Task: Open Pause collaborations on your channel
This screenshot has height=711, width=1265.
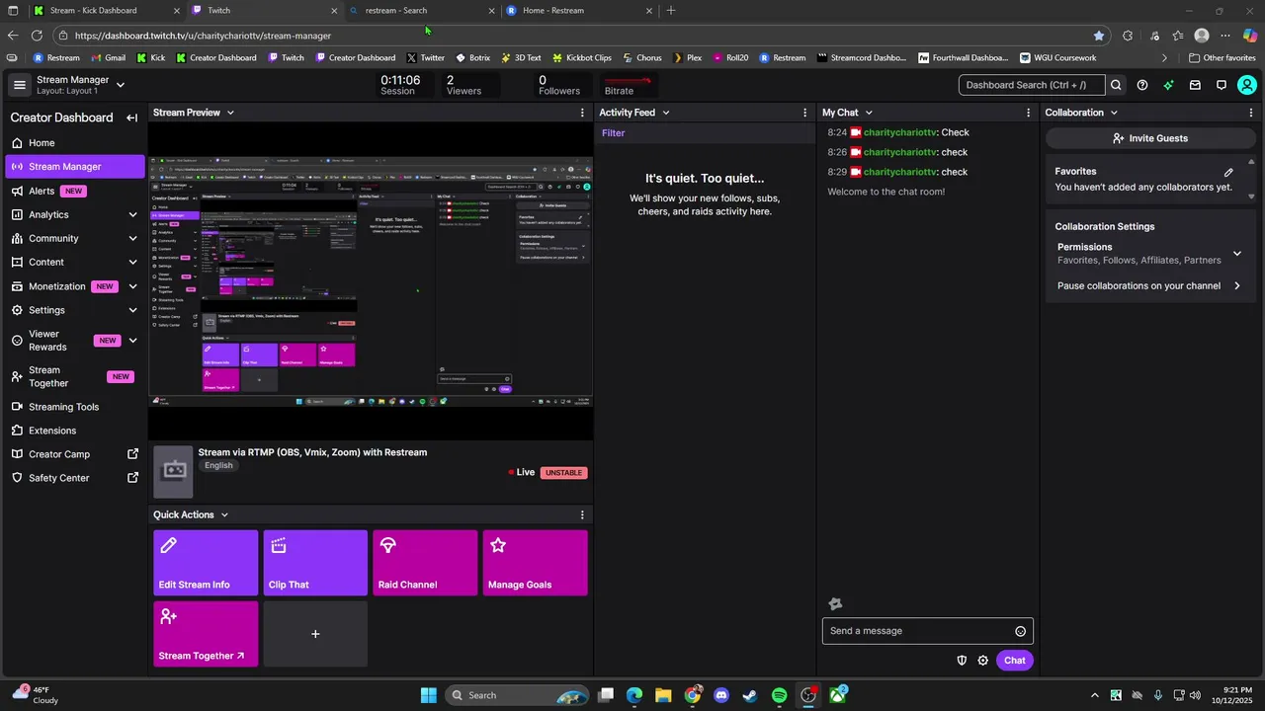Action: coord(1146,286)
